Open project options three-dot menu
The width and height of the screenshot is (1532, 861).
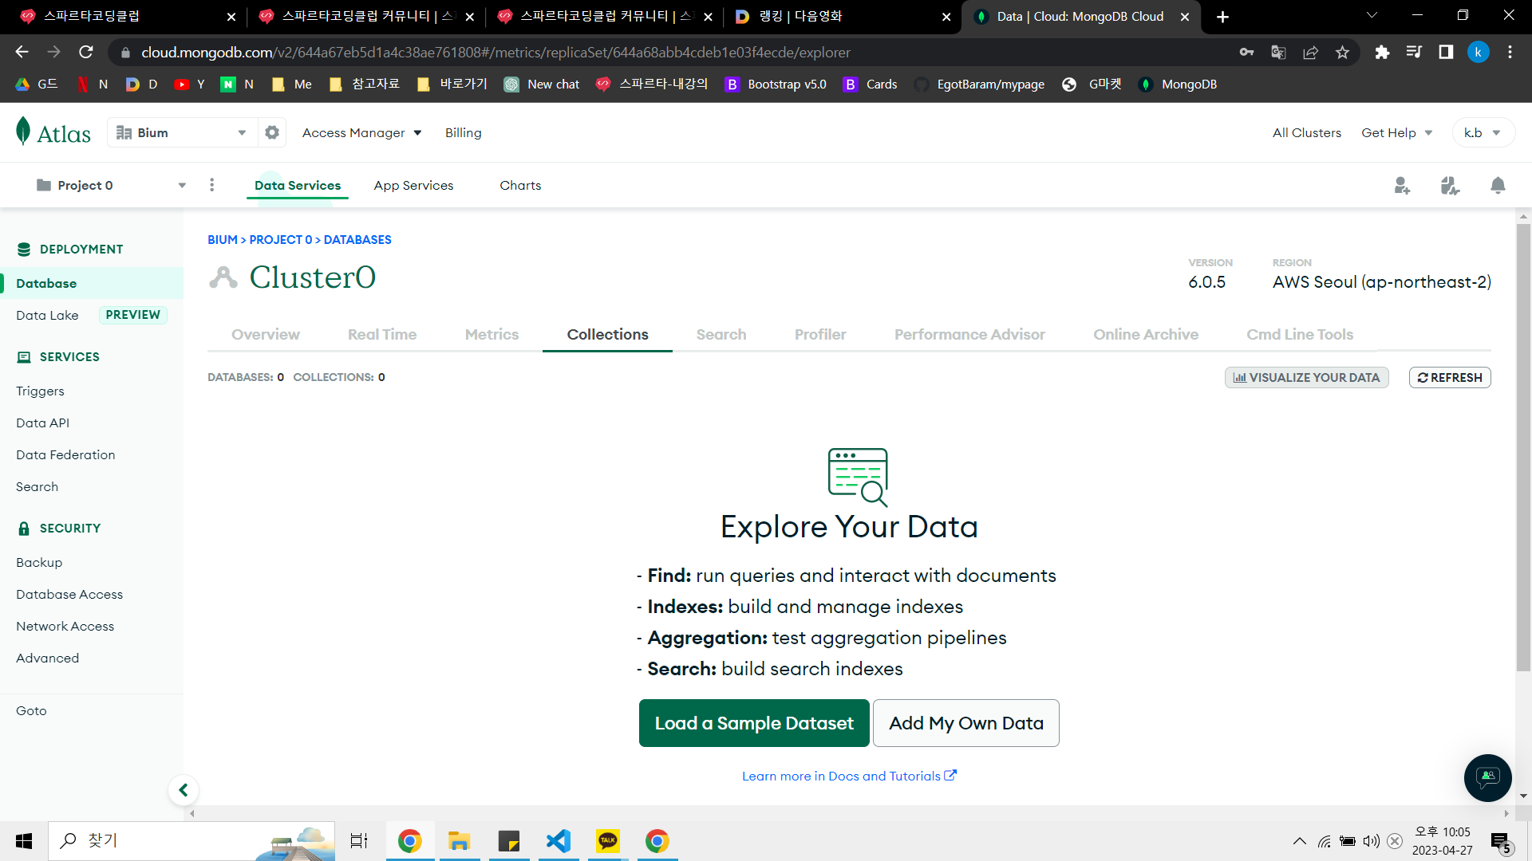coord(211,185)
